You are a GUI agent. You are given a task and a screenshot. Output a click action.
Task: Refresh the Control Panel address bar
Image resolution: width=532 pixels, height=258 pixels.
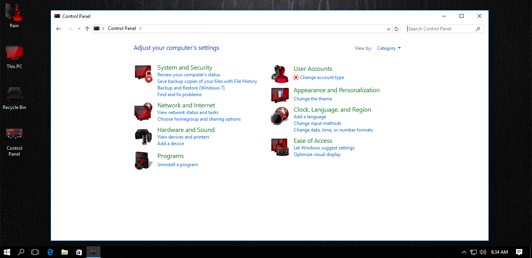point(396,29)
